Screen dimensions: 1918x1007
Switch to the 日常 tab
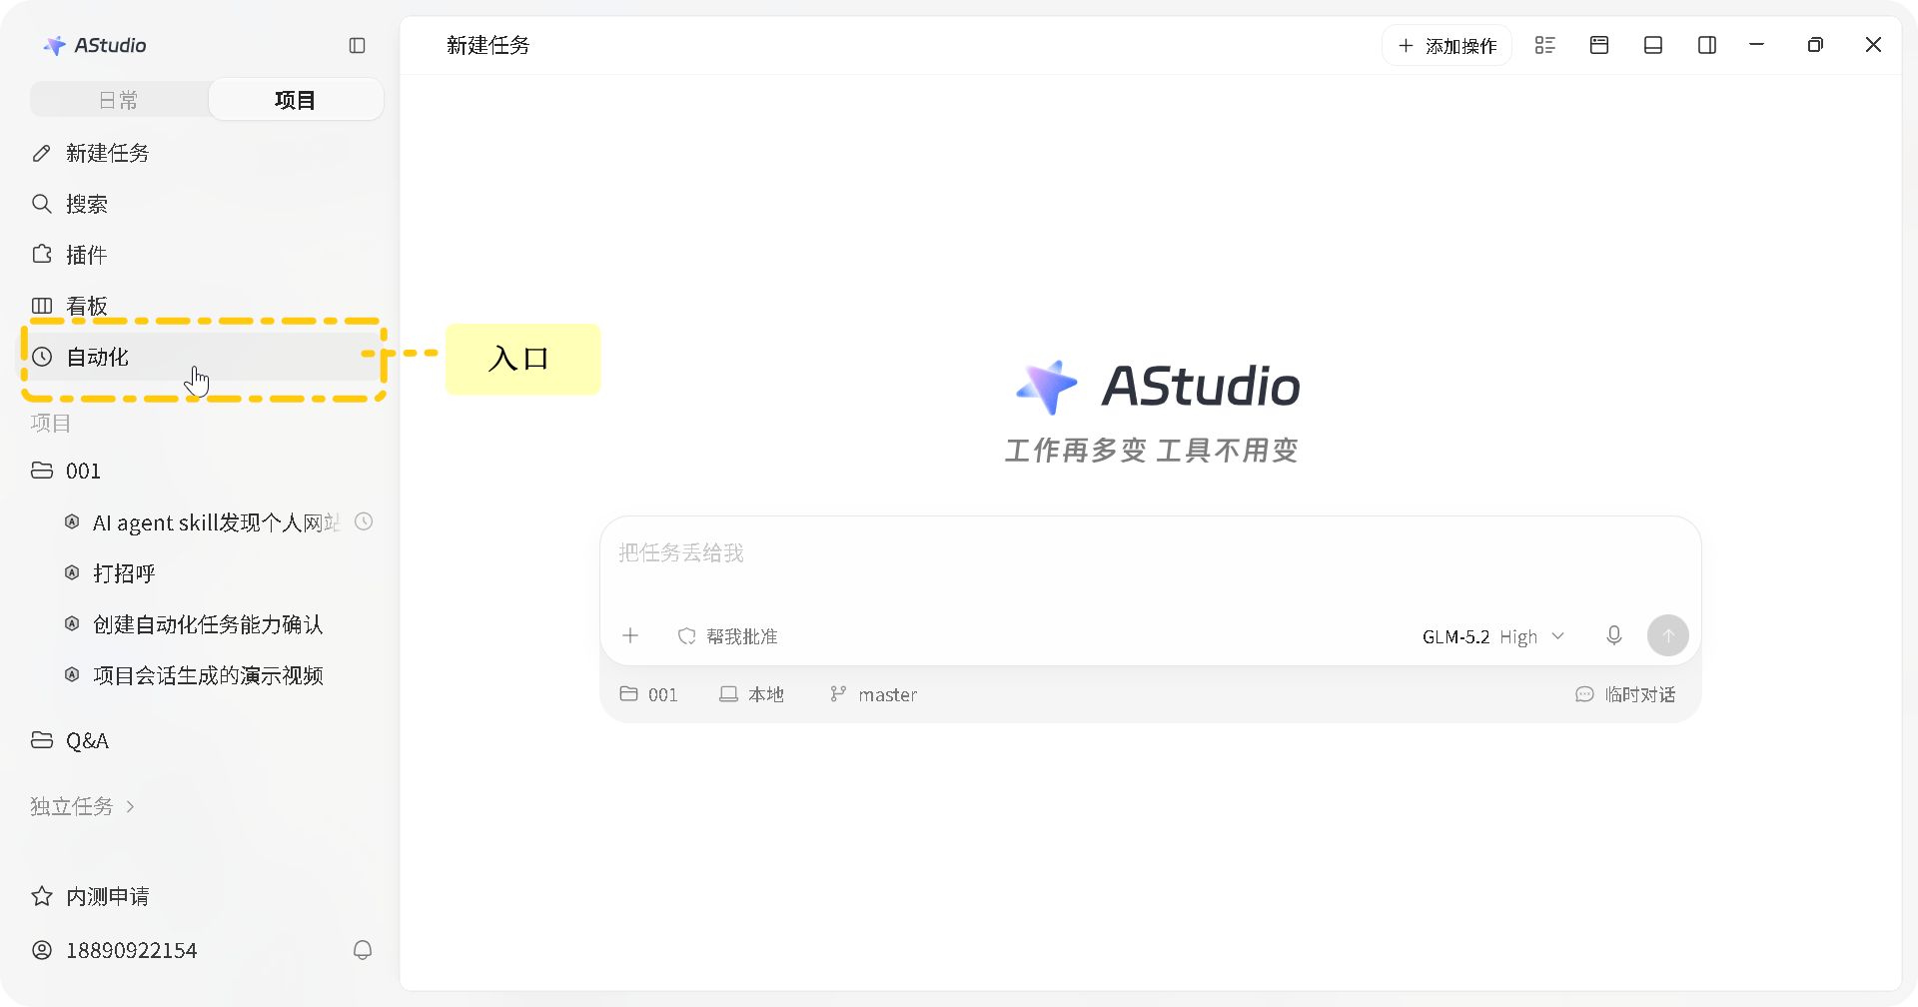[x=120, y=100]
